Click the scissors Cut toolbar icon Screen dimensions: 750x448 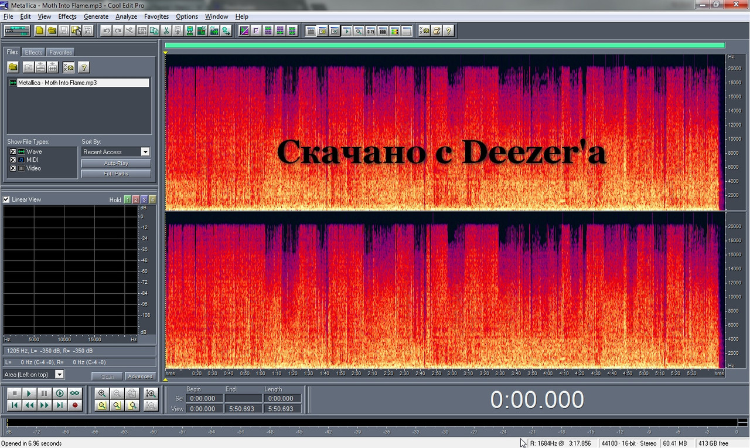tap(166, 30)
